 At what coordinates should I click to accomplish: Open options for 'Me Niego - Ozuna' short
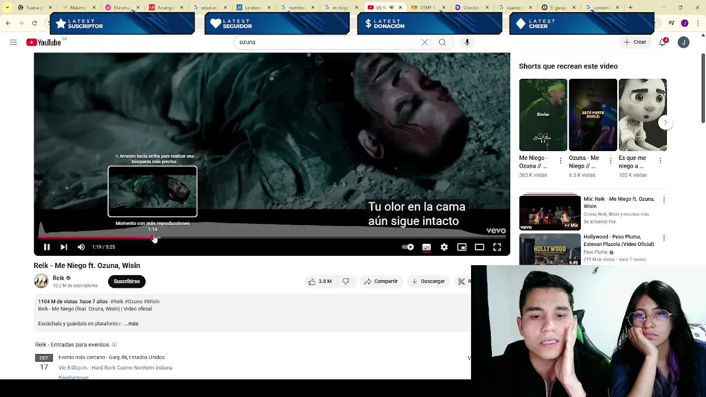point(561,160)
